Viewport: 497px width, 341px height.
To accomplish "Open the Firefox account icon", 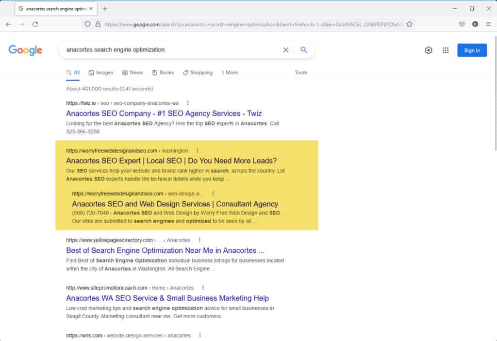I will (475, 24).
